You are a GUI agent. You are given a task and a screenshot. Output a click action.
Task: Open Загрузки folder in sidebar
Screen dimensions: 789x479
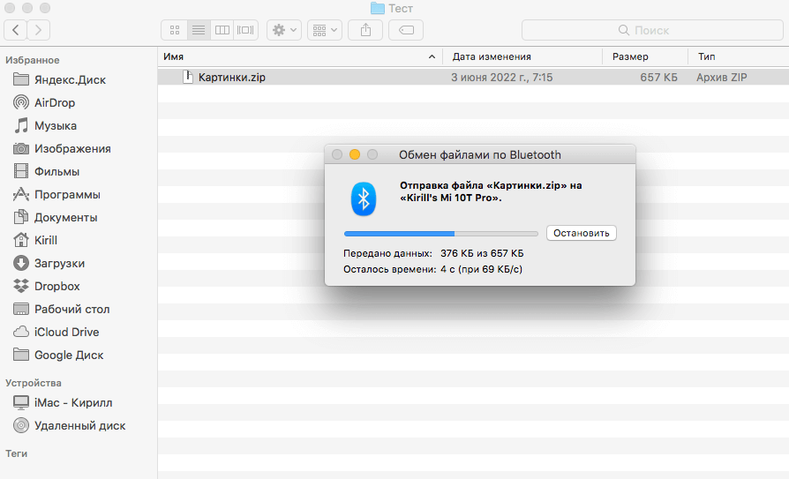(59, 263)
